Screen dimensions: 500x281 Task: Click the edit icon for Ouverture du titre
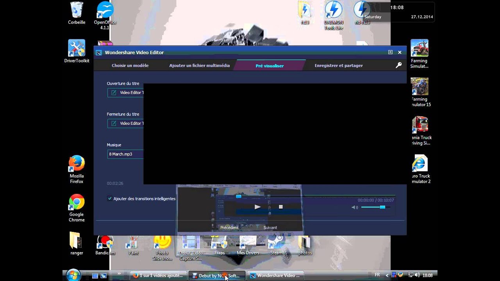click(x=114, y=92)
